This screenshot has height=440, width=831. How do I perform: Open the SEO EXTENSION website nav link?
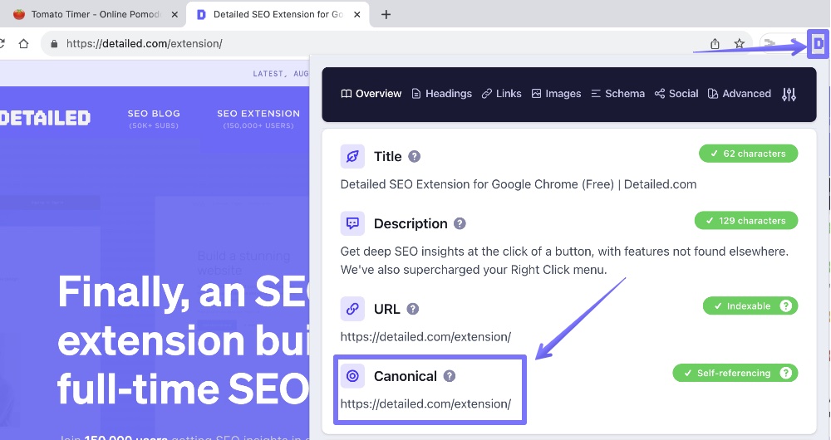pos(258,119)
